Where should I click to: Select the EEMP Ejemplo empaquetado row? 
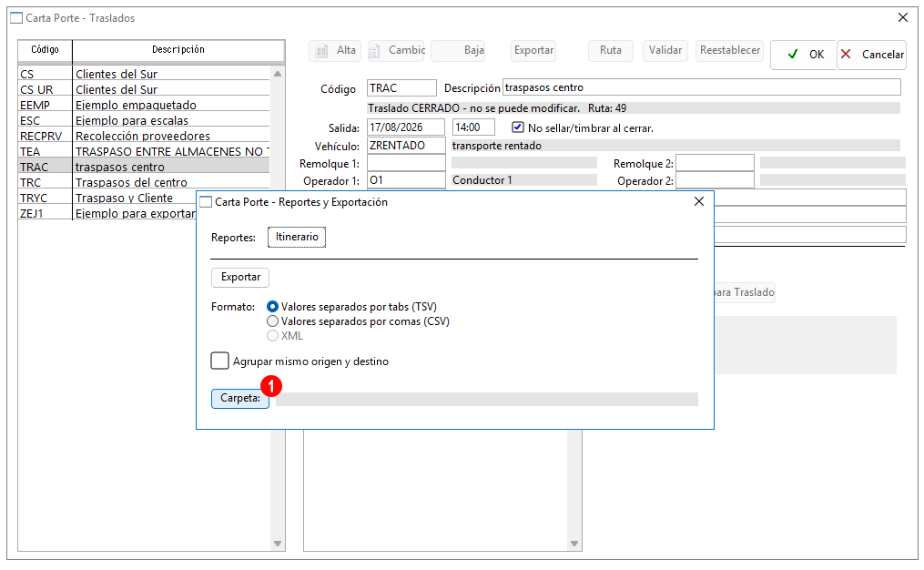144,105
